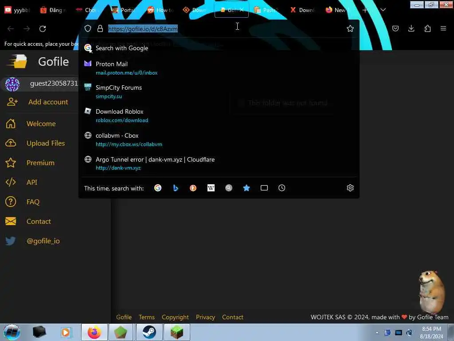Open FAQ in sidebar
The image size is (454, 341).
tap(33, 202)
